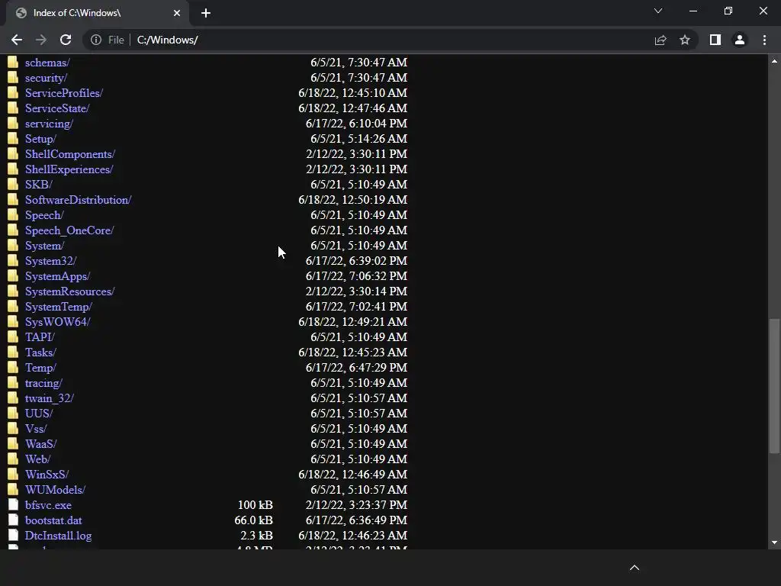Screen dimensions: 781x586
Task: Click the folder icon beside WinSxS/
Action: tap(13, 474)
